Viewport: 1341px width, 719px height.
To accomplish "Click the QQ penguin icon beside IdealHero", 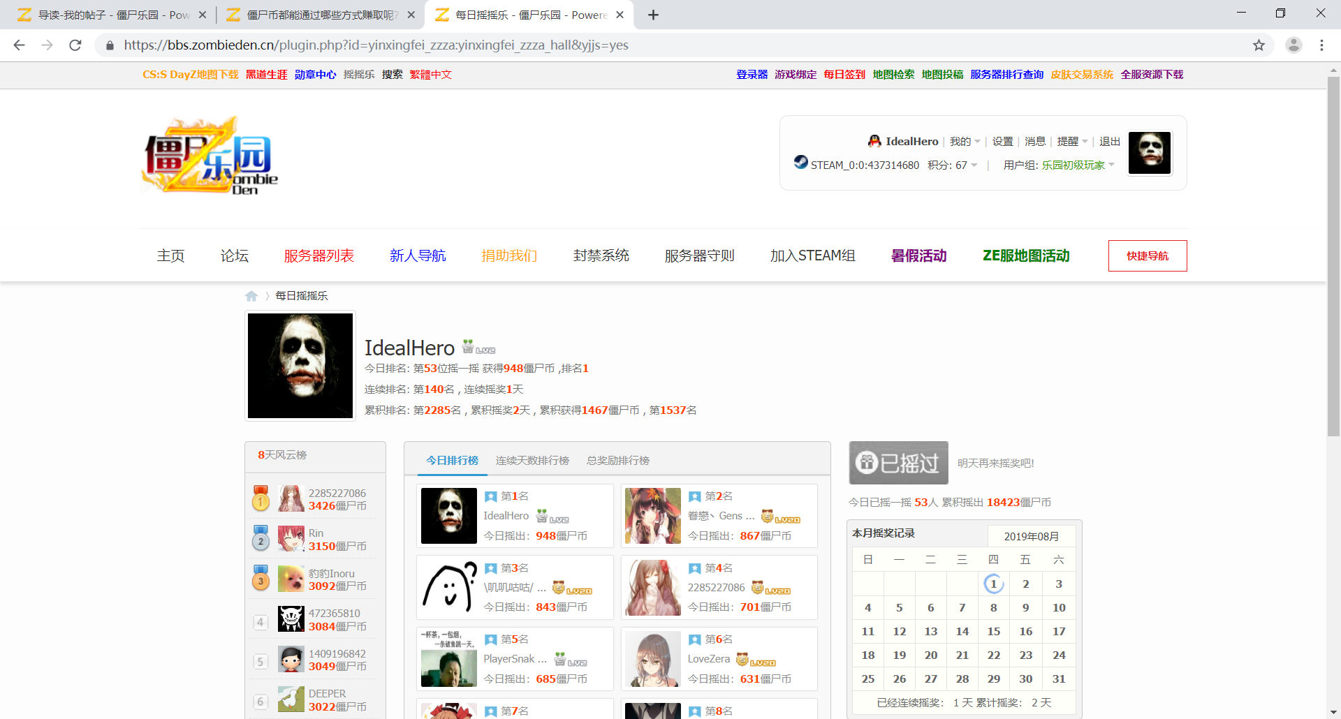I will click(874, 141).
